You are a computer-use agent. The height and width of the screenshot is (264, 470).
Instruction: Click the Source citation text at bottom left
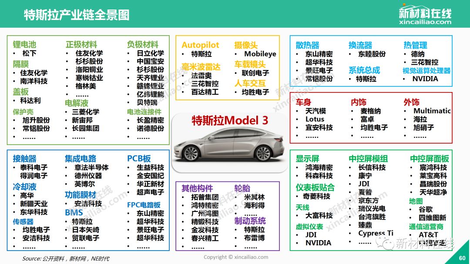66,258
